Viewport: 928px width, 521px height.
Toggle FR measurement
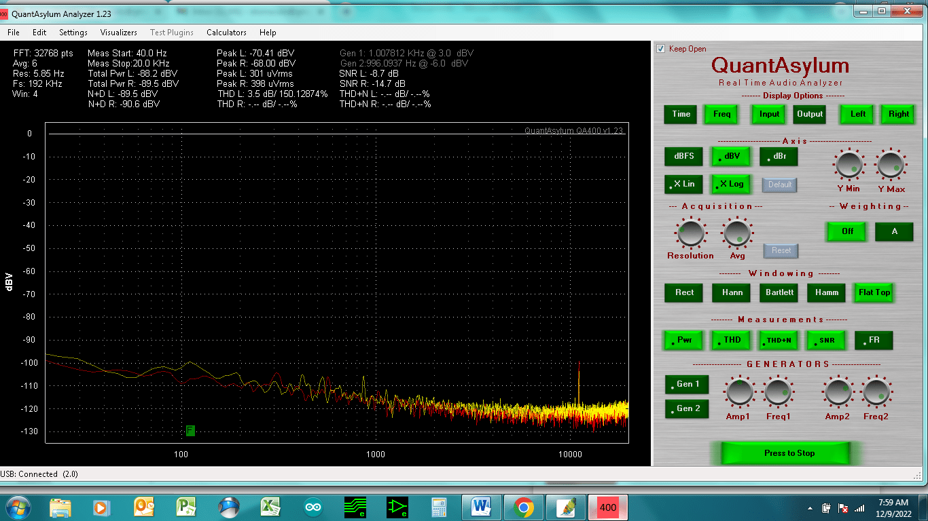[x=874, y=340]
